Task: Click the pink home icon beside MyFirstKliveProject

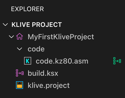Action: coord(20,36)
